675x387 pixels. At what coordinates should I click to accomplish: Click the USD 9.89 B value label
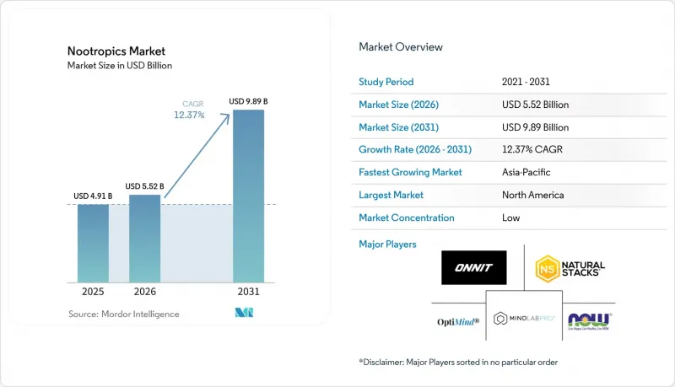(x=248, y=101)
